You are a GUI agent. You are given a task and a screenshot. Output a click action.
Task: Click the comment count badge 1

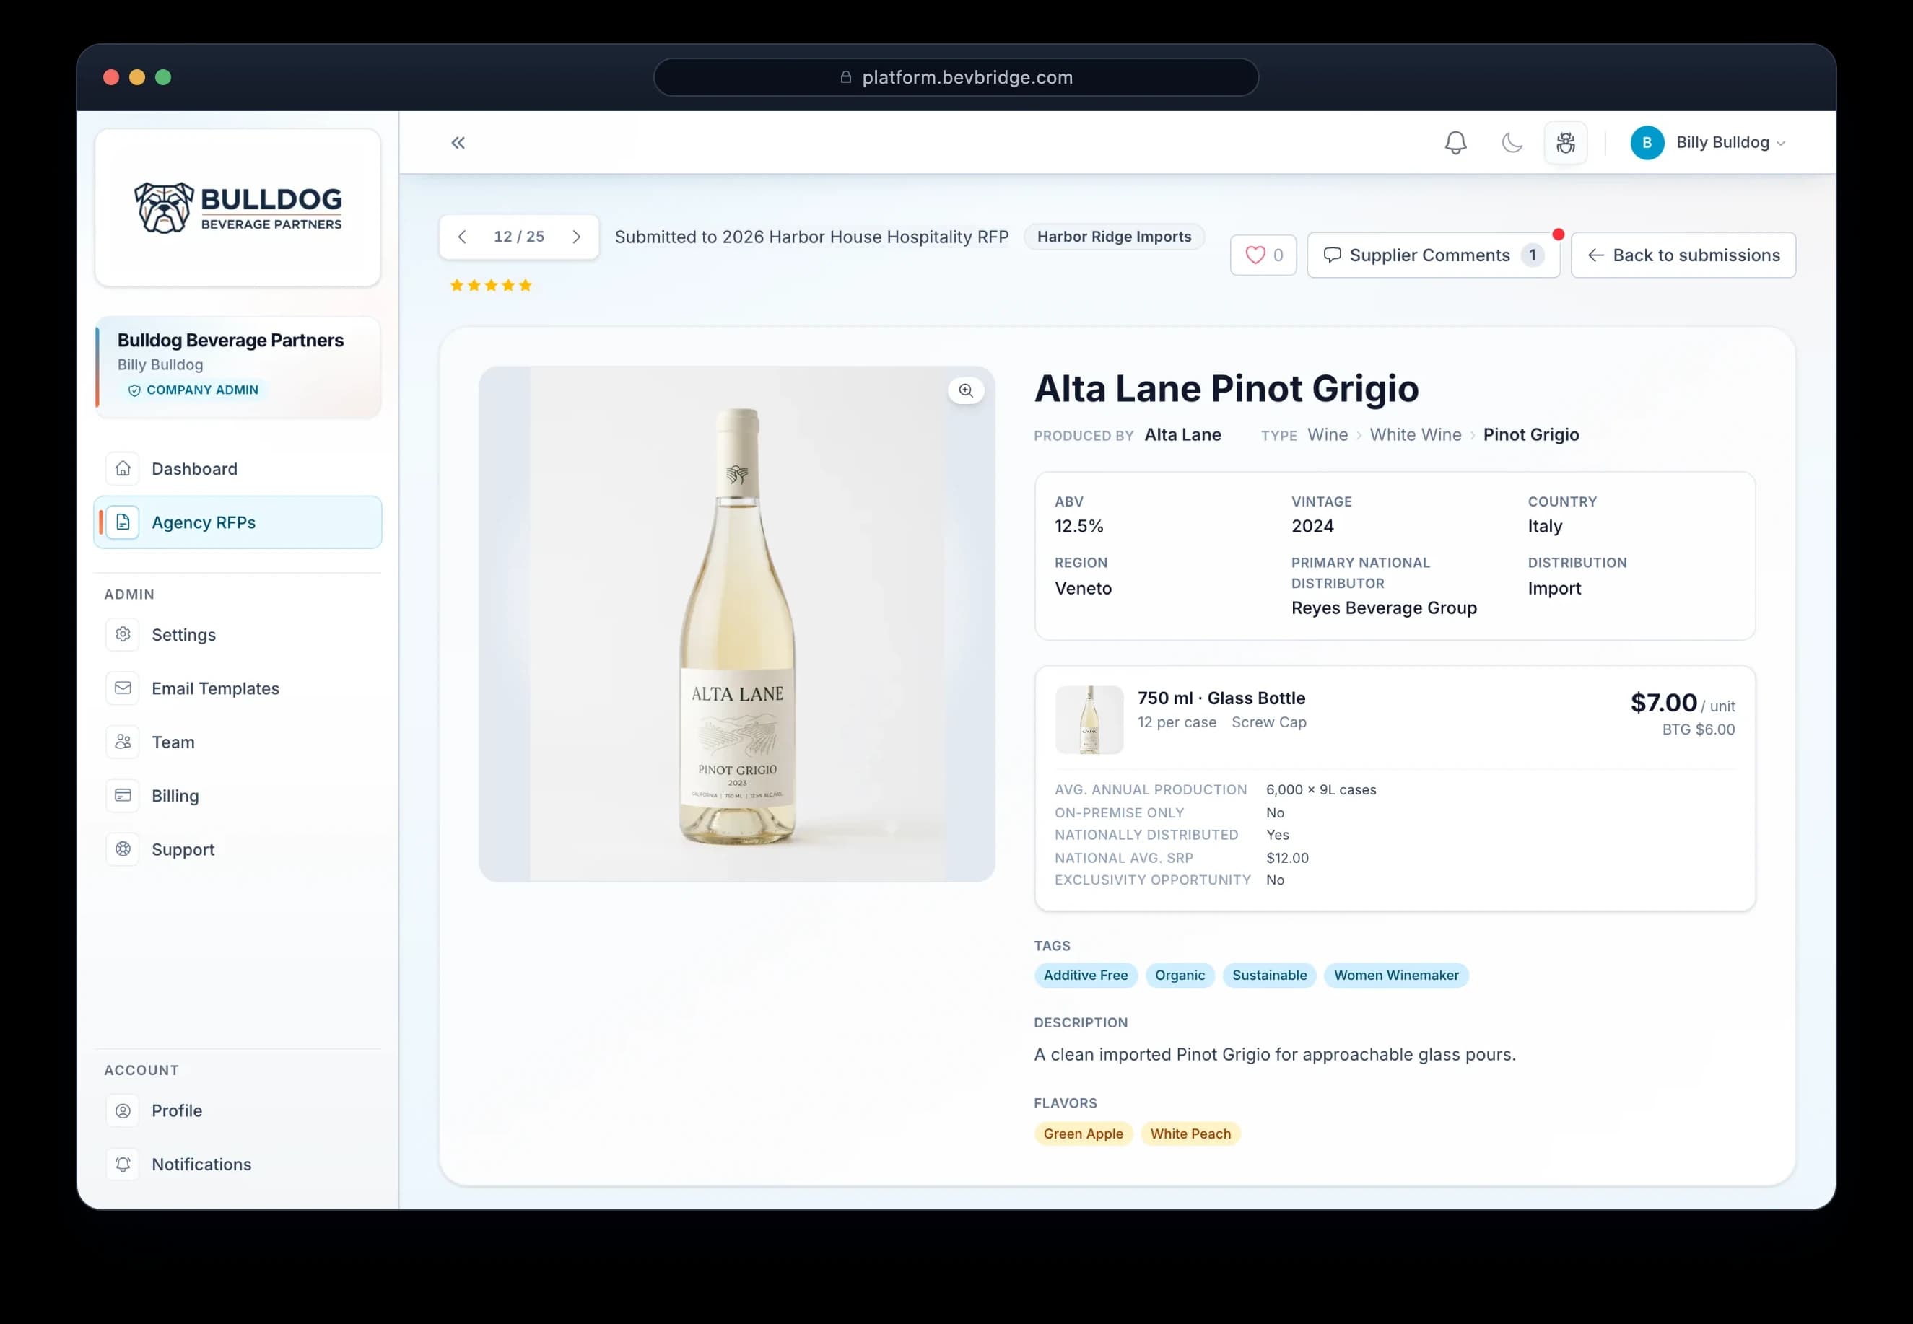1532,255
